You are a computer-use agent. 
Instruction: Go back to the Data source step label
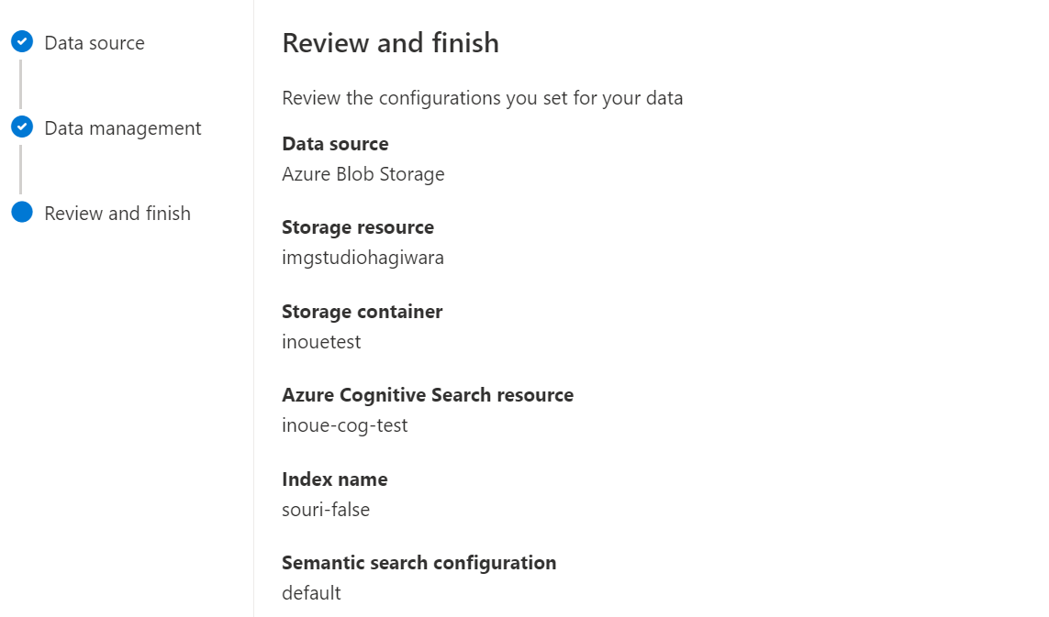[x=95, y=43]
